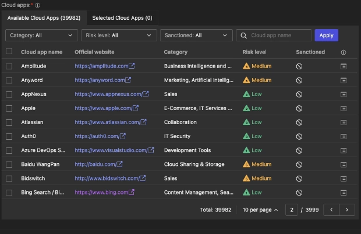Click unsanctioned icon in Auth0 row
The height and width of the screenshot is (234, 361).
tap(299, 136)
